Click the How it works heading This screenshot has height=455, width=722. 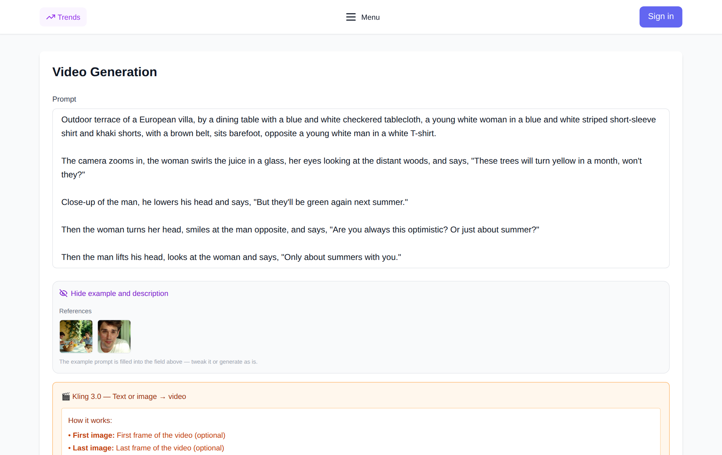90,420
